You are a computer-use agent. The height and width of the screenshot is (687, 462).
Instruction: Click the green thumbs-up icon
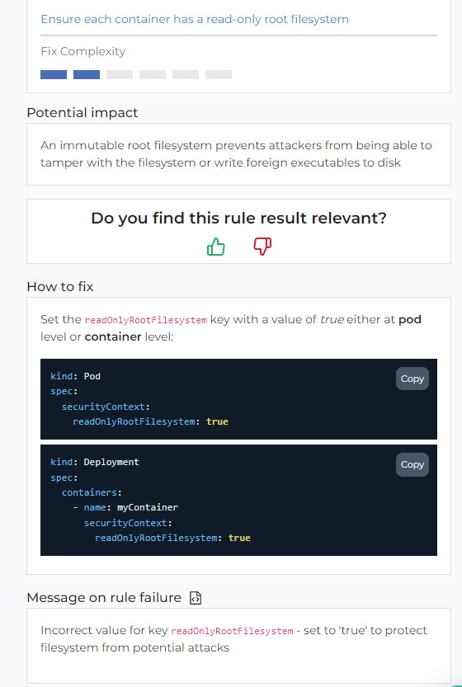pos(215,247)
